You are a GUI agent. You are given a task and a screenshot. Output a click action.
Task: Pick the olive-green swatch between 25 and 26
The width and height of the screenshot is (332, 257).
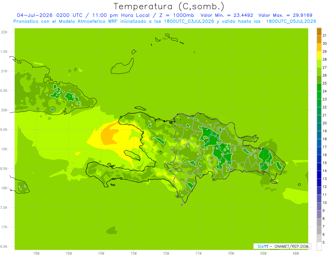click(319, 79)
